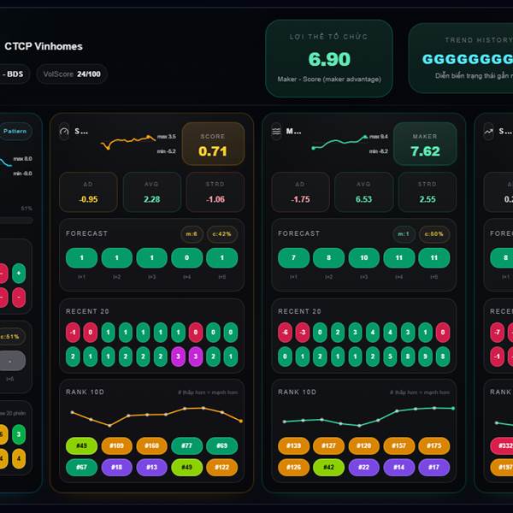513x513 pixels.
Task: Click the Maker forecast chip showing 8
Action: tap(329, 258)
